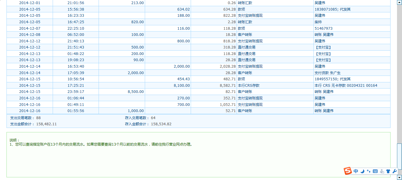Click 【支付宝】 in the 01:48:22 row
The width and height of the screenshot is (402, 180).
(323, 54)
